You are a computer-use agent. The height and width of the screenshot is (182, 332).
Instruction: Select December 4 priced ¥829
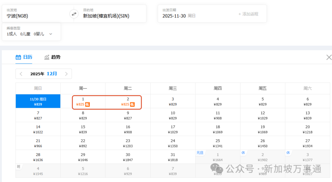(x=218, y=101)
